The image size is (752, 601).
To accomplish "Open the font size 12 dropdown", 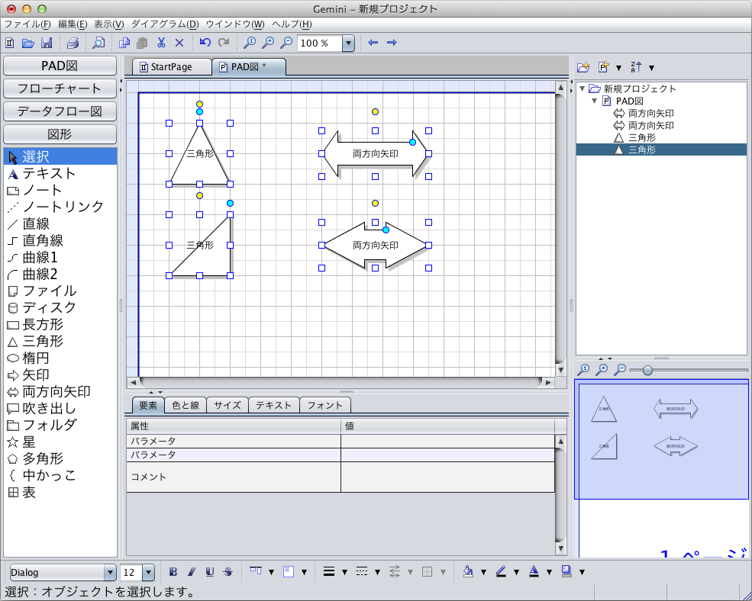I will (x=149, y=572).
